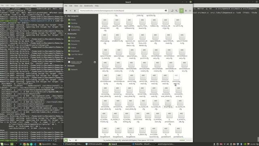The image size is (259, 146).
Task: Switch to the STM32CubeMX taskbar window
Action: click(95, 144)
